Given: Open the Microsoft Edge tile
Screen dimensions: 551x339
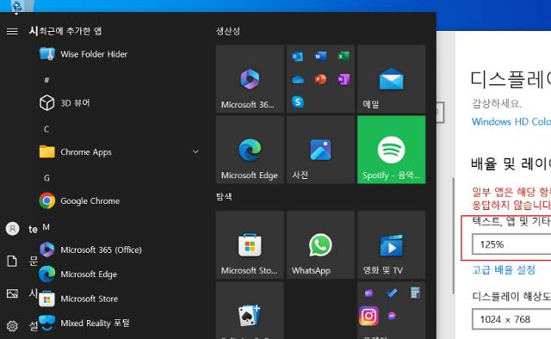Looking at the screenshot, I should (x=250, y=150).
